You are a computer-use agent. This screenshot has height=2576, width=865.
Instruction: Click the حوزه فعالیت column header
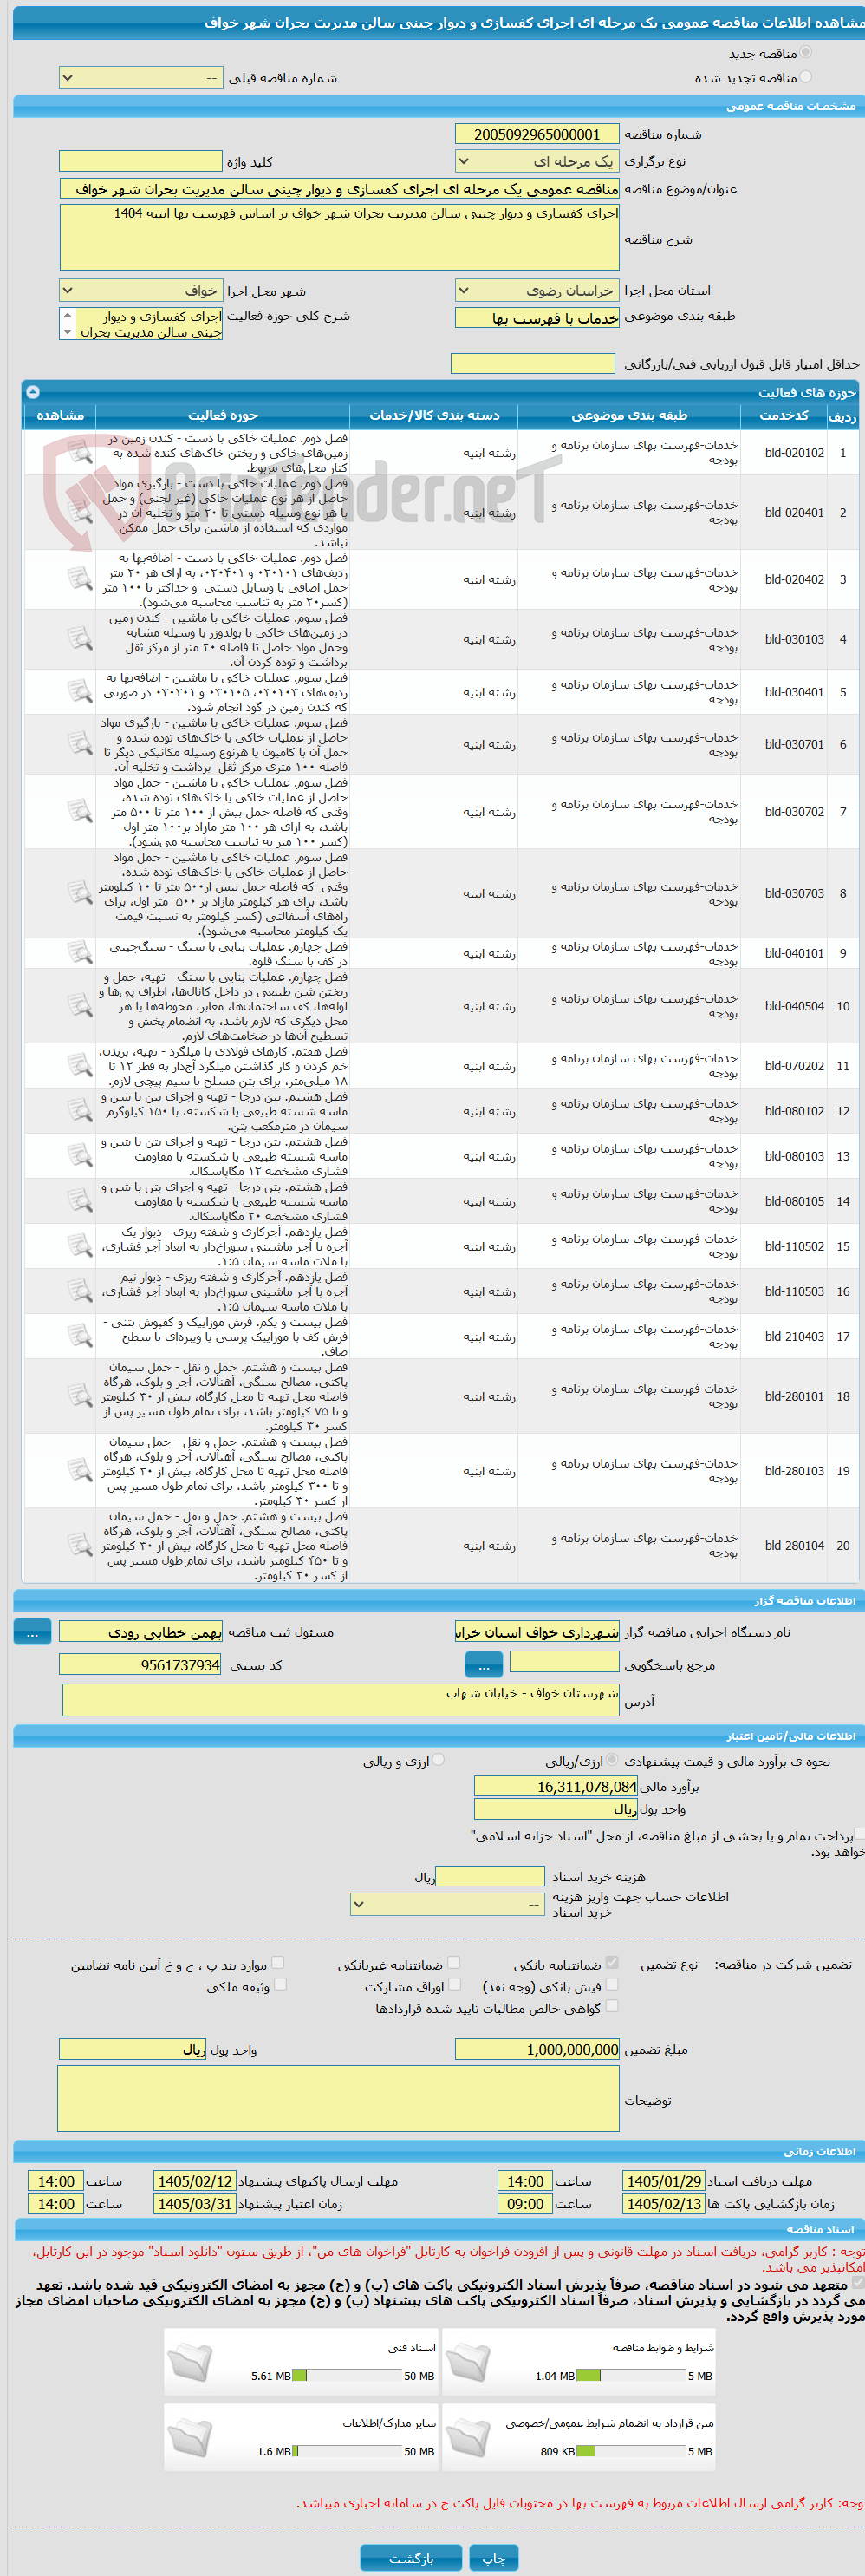(x=223, y=415)
